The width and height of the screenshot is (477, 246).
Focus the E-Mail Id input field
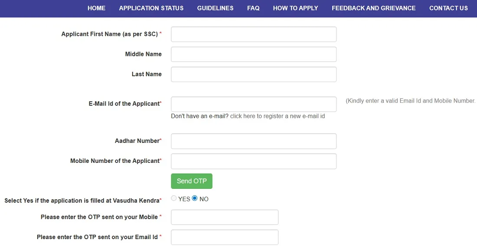[x=254, y=104]
